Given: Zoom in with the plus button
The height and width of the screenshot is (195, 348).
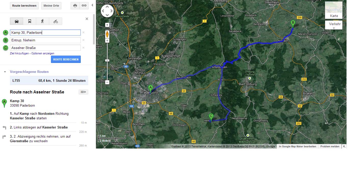Looking at the screenshot, I should point(107,41).
